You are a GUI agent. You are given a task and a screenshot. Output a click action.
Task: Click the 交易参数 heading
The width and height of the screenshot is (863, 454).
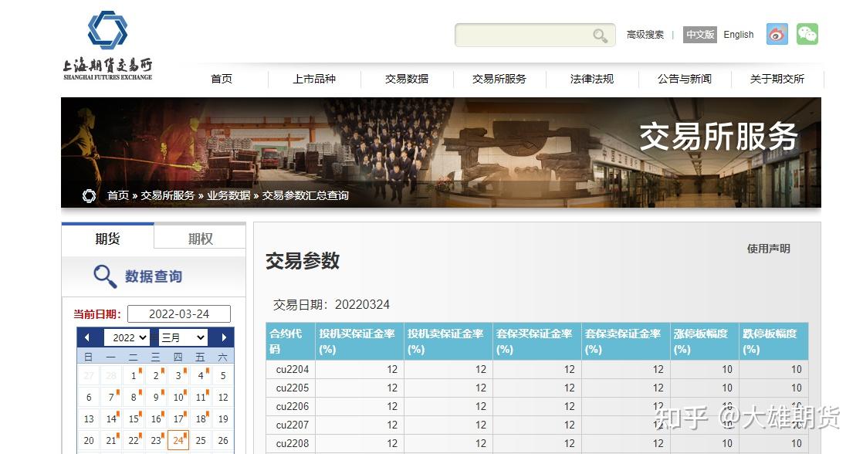[303, 261]
